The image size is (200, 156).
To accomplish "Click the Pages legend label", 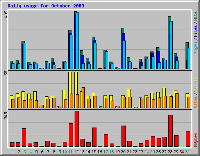I will [x=196, y=48].
